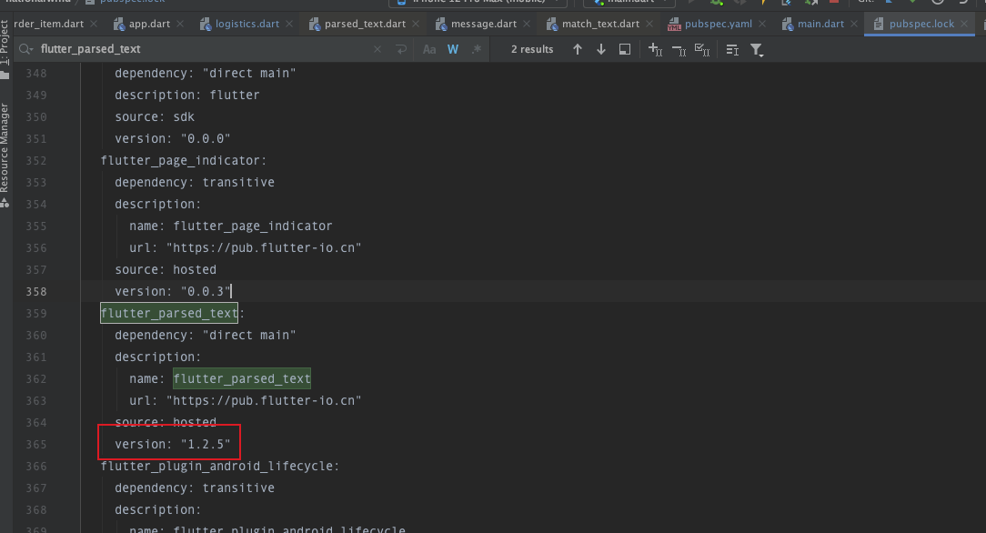Close the parsed_text.dart tab

[416, 24]
